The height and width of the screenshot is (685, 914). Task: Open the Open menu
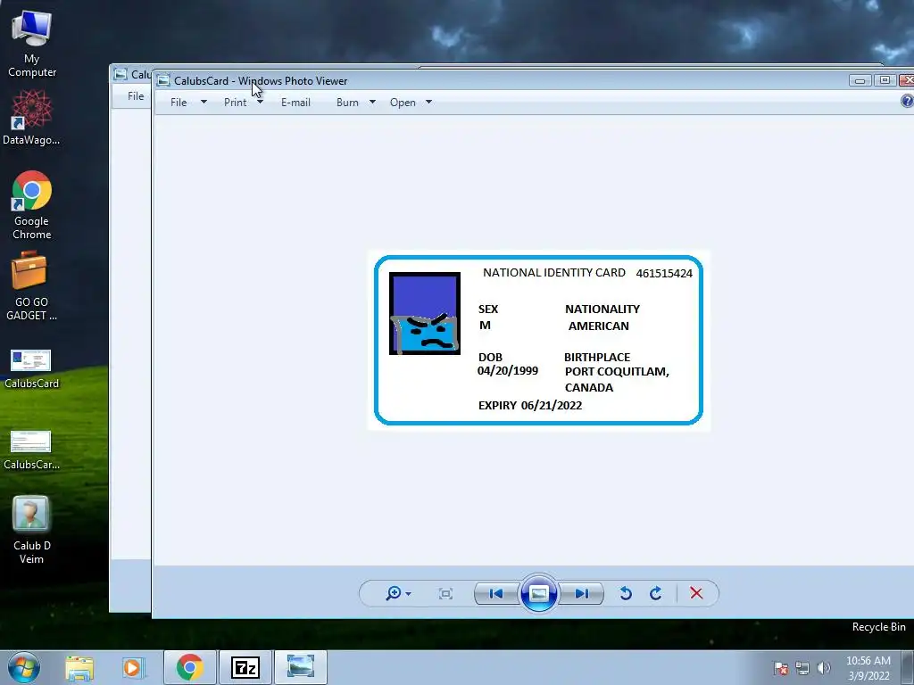[x=403, y=103]
